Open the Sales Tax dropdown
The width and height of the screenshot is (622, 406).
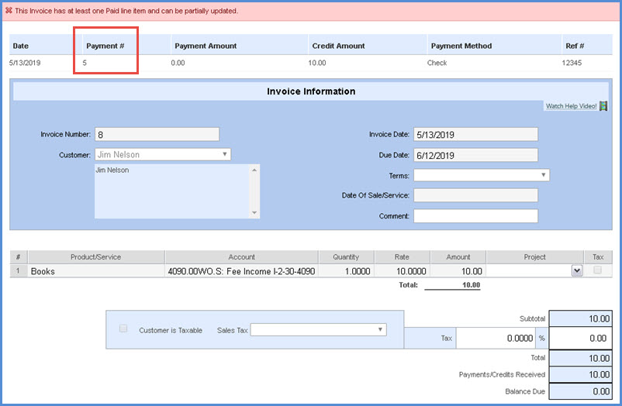pyautogui.click(x=318, y=329)
